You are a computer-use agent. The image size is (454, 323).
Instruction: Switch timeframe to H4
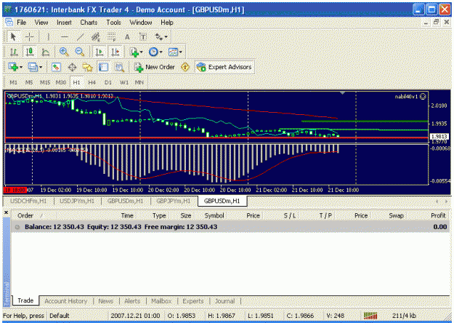(x=92, y=82)
